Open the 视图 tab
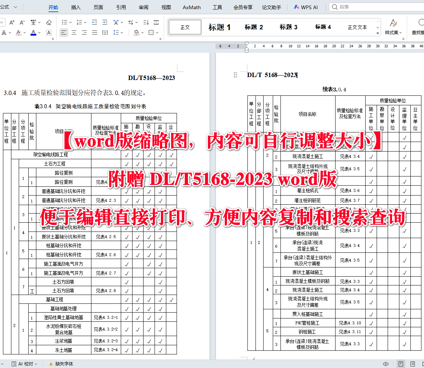 (x=166, y=7)
